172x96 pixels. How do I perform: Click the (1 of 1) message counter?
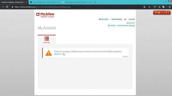[125, 57]
